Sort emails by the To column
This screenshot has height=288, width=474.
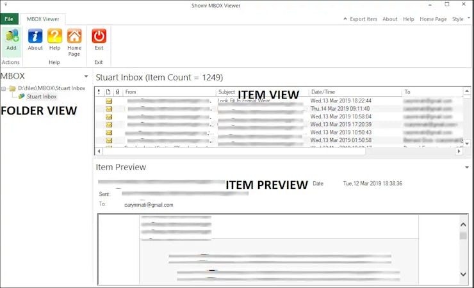[x=433, y=92]
